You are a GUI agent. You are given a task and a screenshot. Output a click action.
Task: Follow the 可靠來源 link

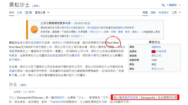[64, 28]
